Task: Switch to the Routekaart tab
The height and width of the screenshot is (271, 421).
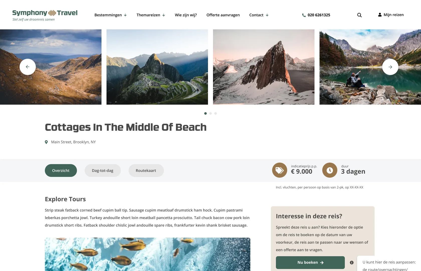Action: (x=146, y=171)
